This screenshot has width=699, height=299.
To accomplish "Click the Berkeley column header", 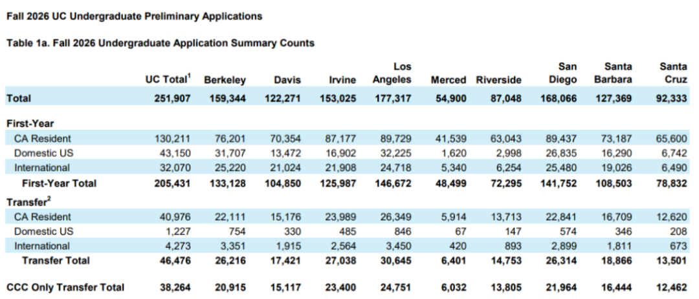I will (225, 80).
